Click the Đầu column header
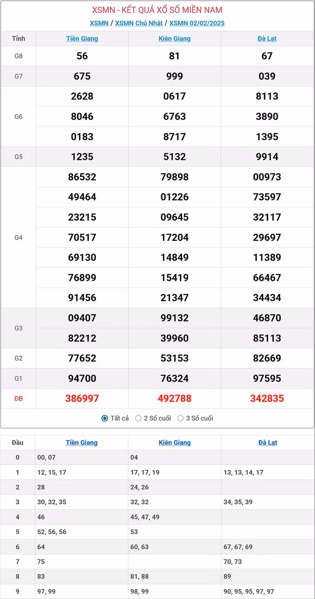 coord(17,442)
